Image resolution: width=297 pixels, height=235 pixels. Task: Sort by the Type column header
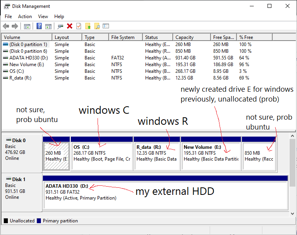click(96, 37)
